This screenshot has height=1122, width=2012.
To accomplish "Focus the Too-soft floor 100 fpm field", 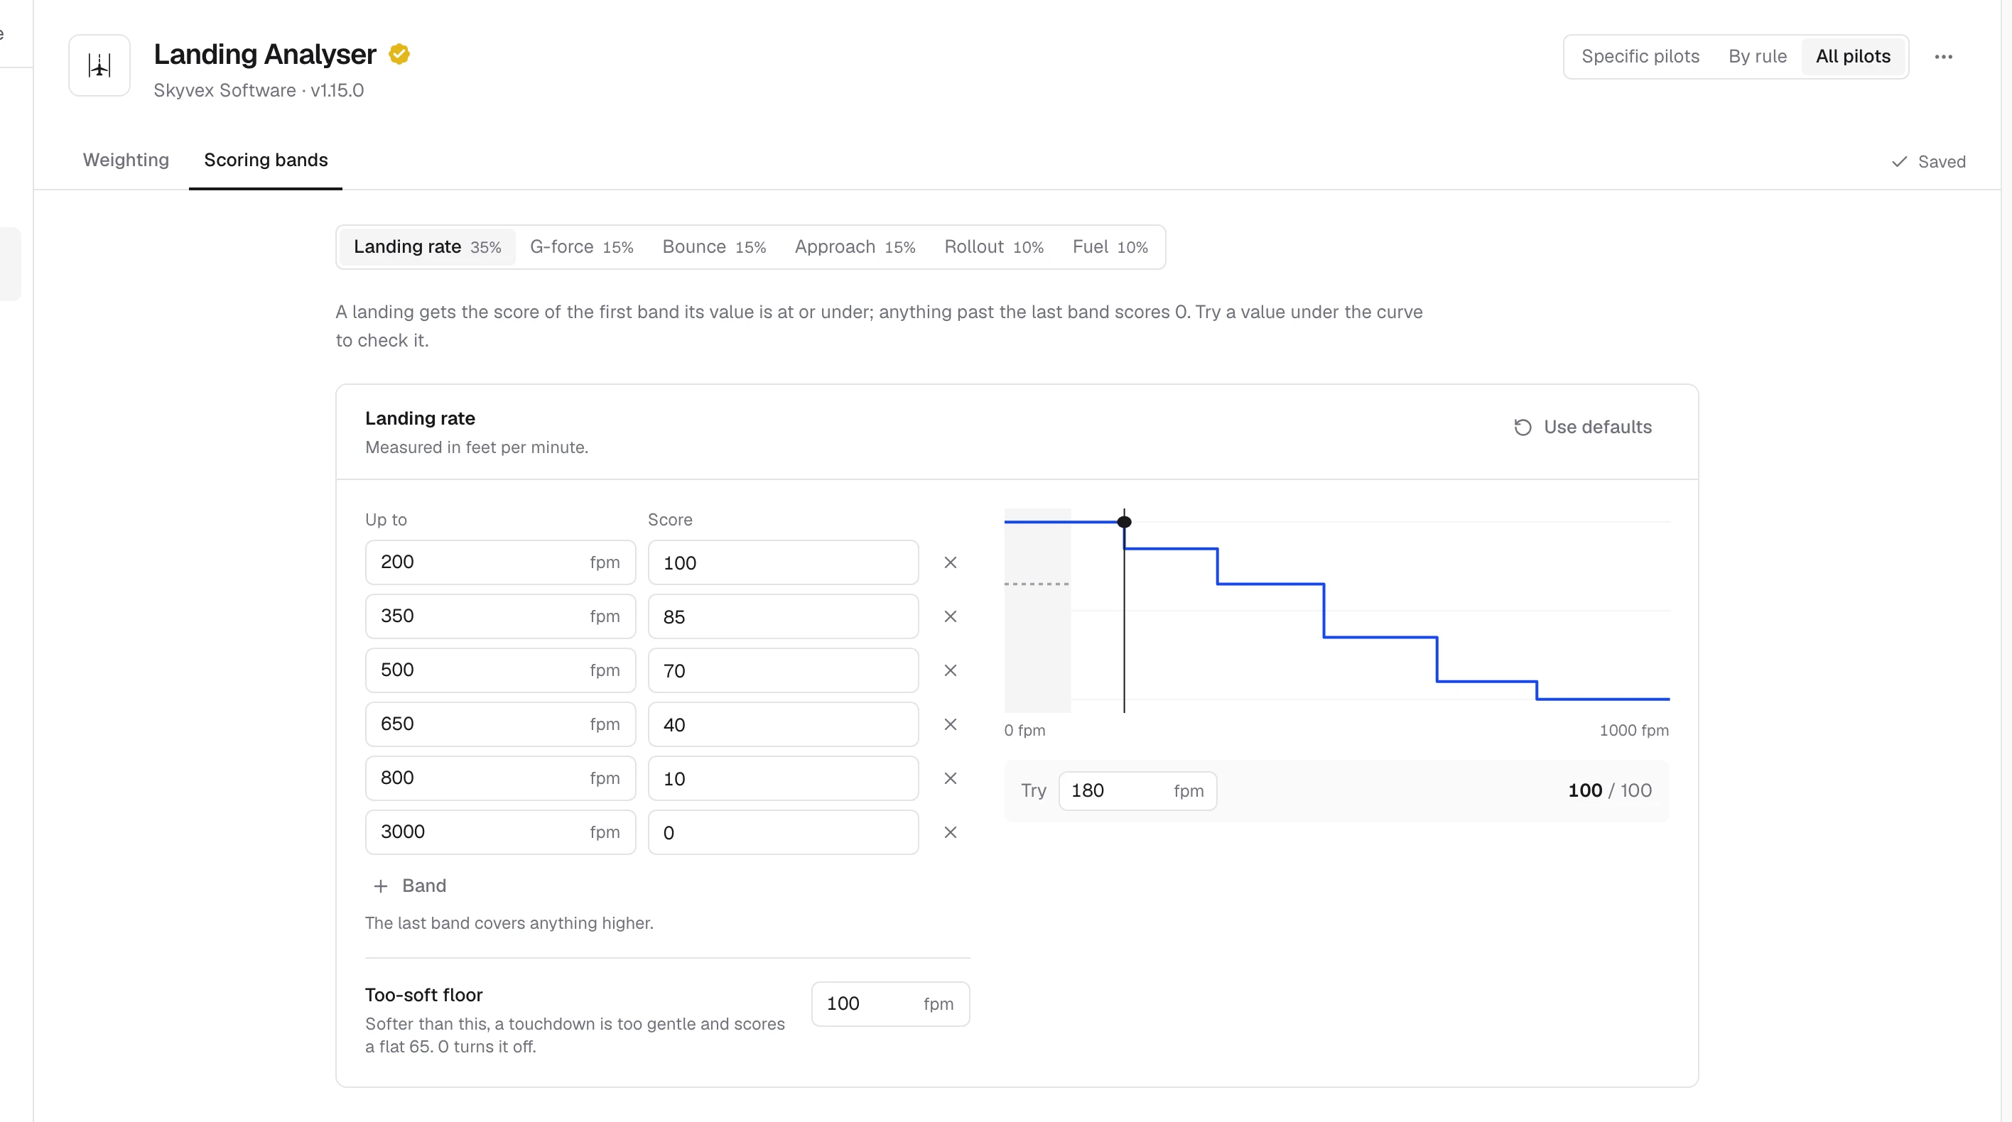I will (x=890, y=1004).
